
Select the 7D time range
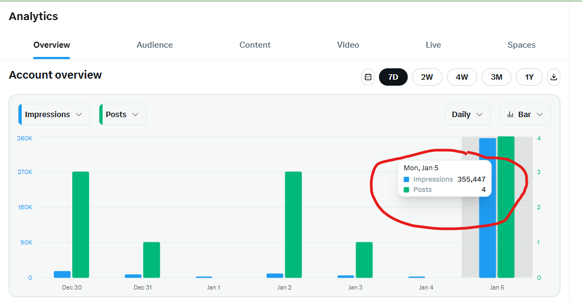393,77
